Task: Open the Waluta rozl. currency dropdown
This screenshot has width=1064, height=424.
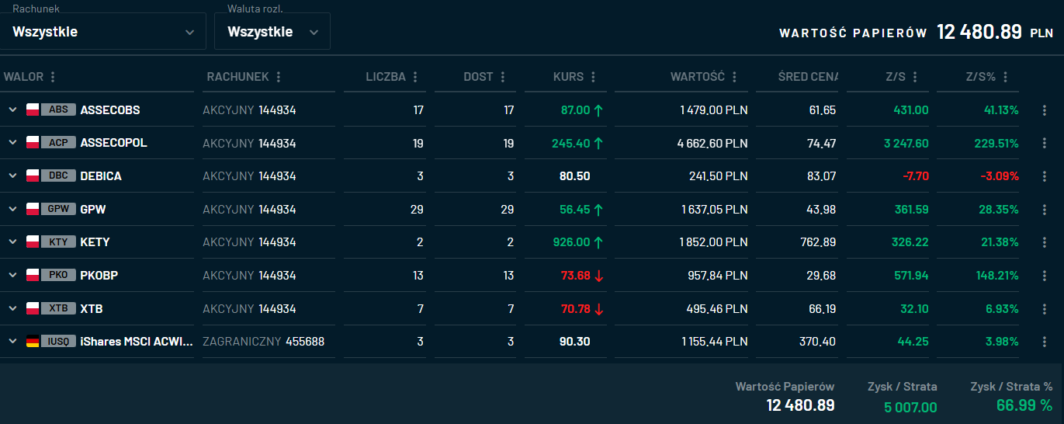Action: pyautogui.click(x=272, y=32)
